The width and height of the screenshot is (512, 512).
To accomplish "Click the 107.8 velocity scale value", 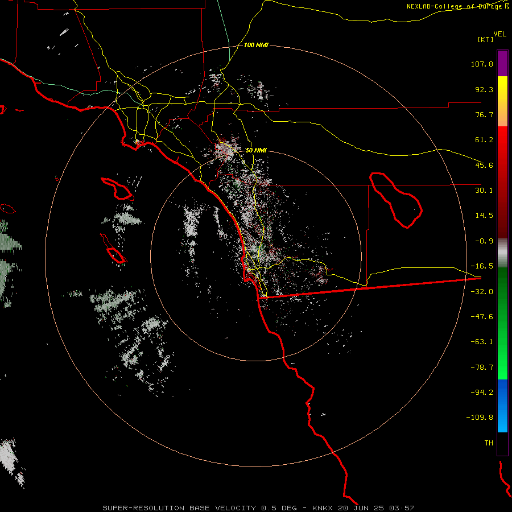I will (482, 64).
